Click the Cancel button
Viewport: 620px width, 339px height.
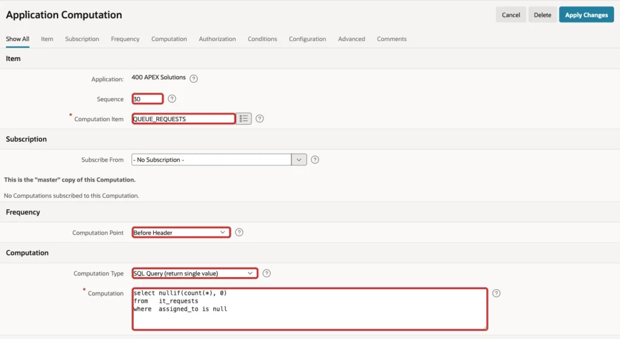coord(511,15)
